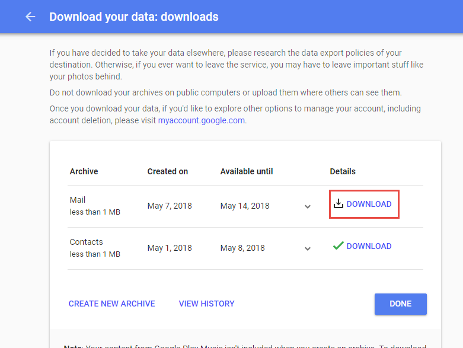Click the Archive column header

pyautogui.click(x=84, y=171)
